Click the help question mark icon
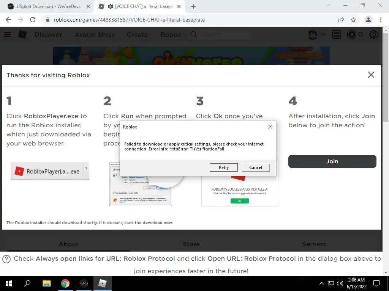This screenshot has height=291, width=389. [x=6, y=259]
